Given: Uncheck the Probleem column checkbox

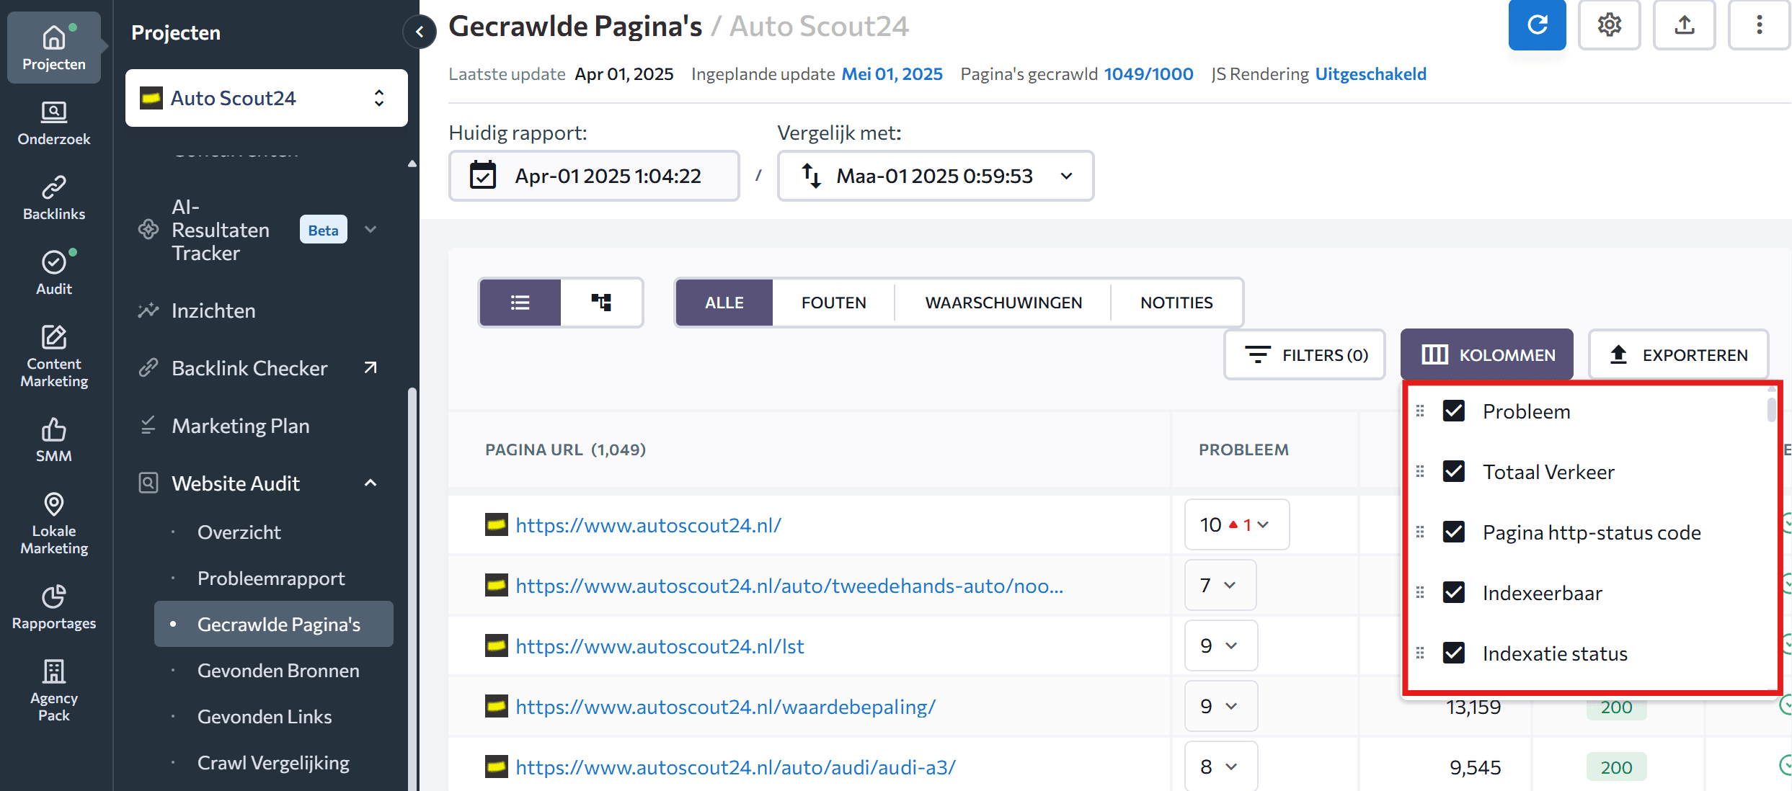Looking at the screenshot, I should click(1454, 411).
